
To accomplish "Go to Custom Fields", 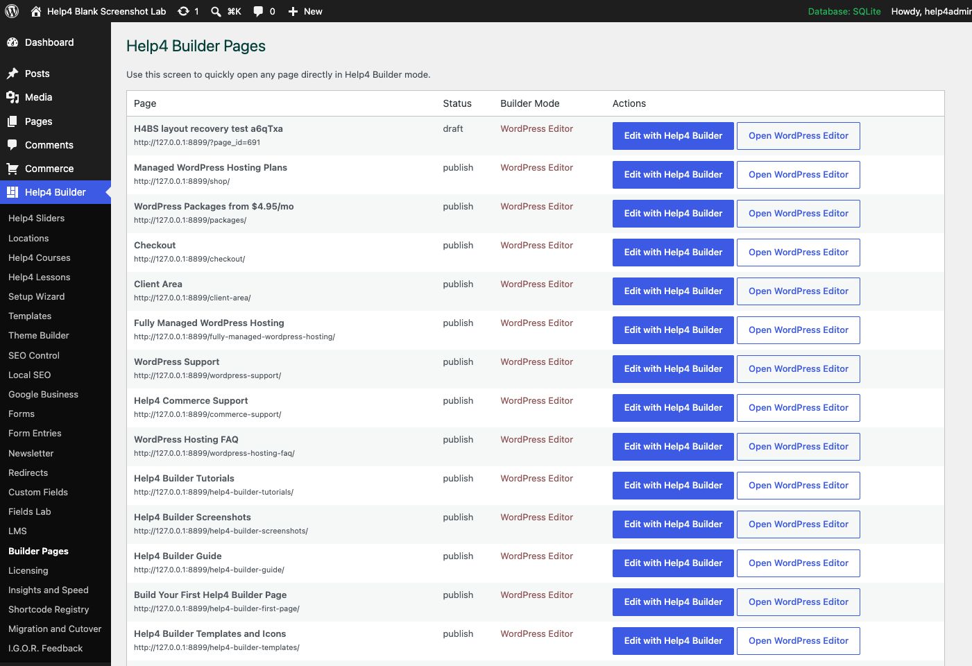I will pyautogui.click(x=38, y=492).
